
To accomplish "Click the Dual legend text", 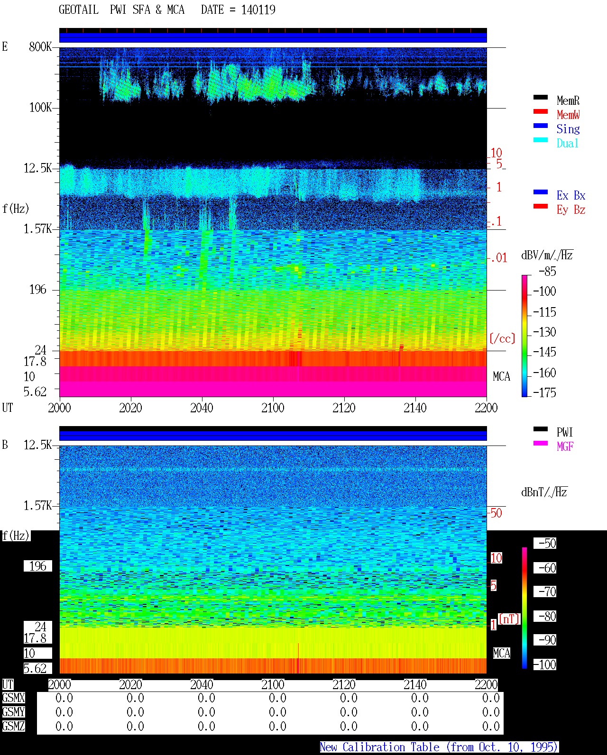I will 568,143.
